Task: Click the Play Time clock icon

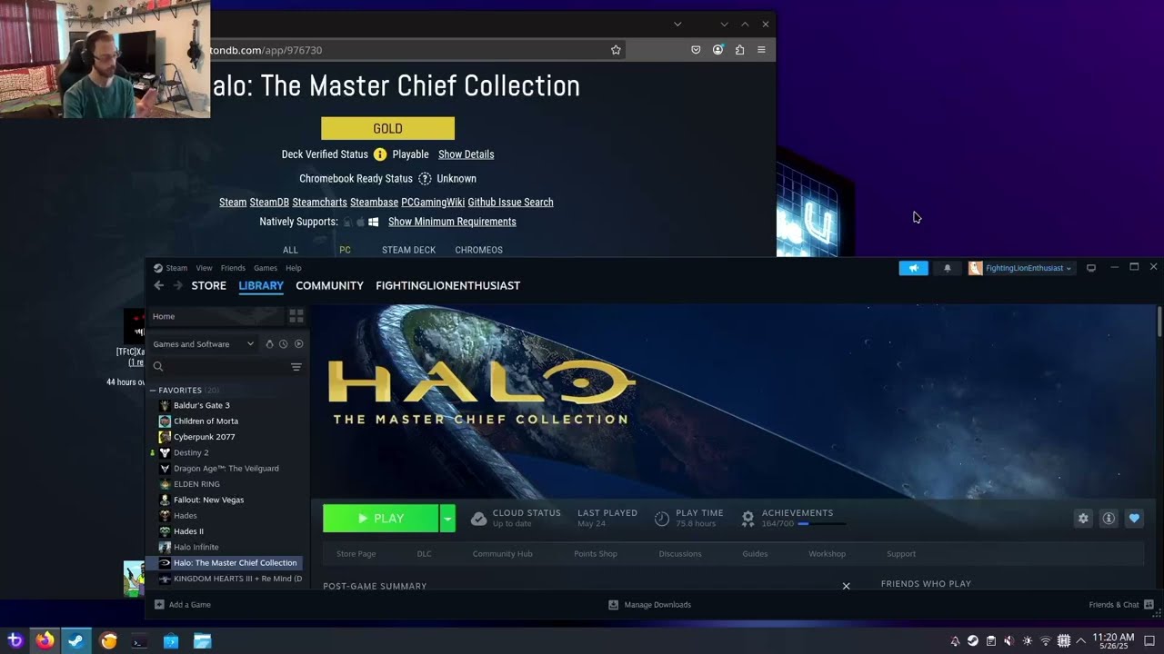Action: coord(662,519)
